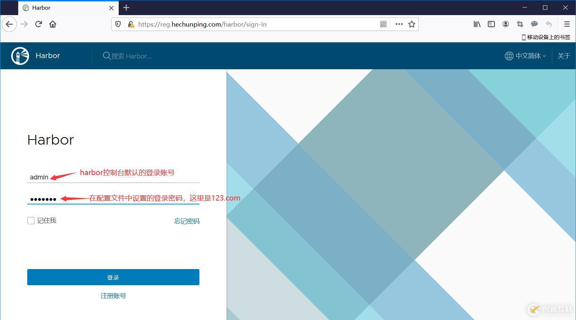Minimize the Firefox window
Screen dimensions: 576x320
[525, 8]
